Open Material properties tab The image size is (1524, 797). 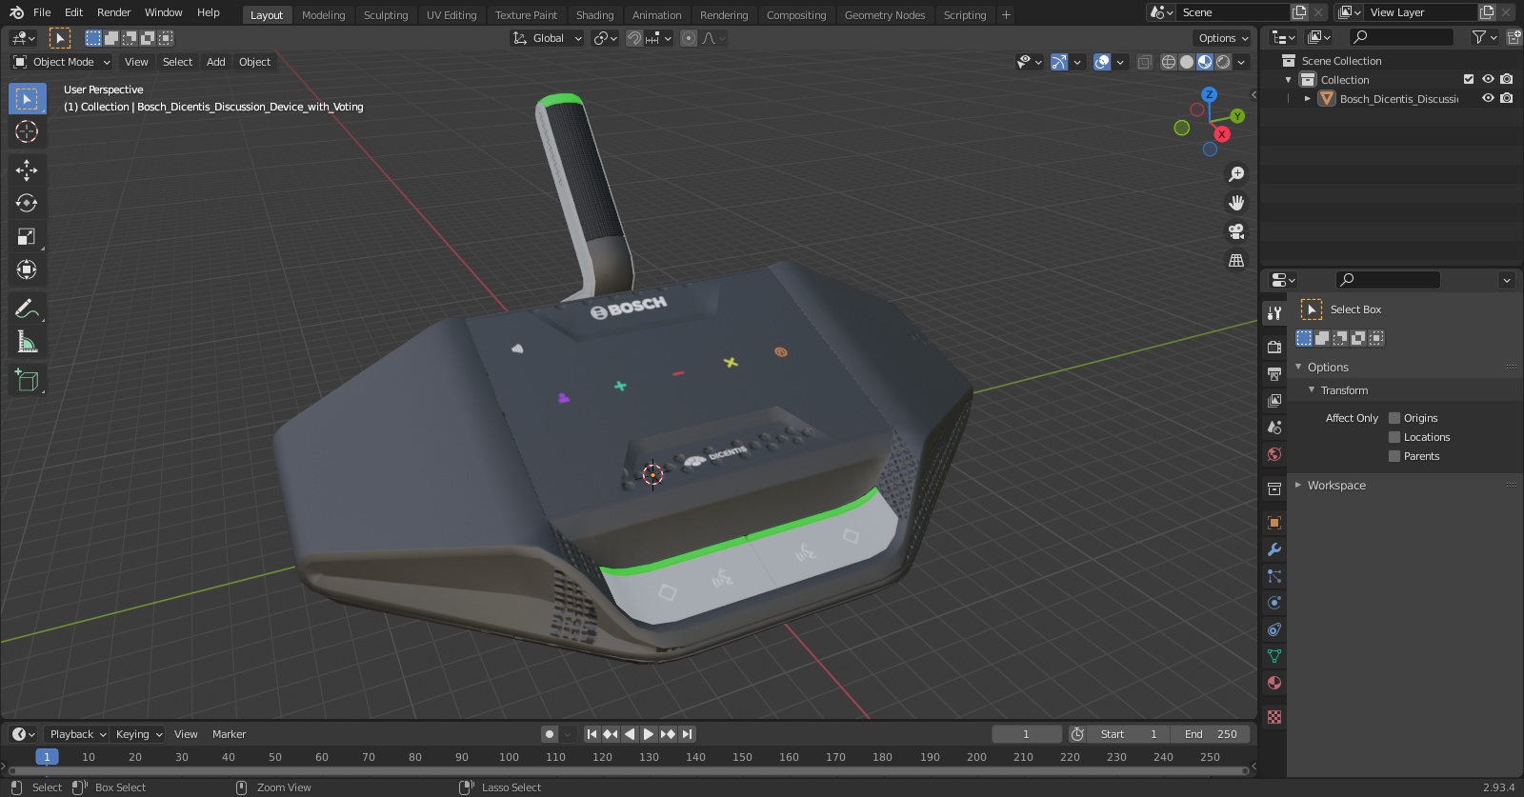click(1273, 683)
